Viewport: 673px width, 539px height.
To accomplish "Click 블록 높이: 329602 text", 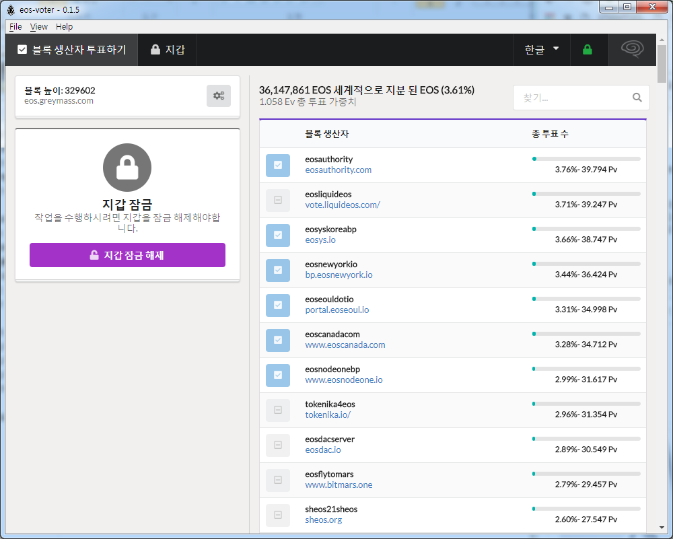I will tap(60, 91).
